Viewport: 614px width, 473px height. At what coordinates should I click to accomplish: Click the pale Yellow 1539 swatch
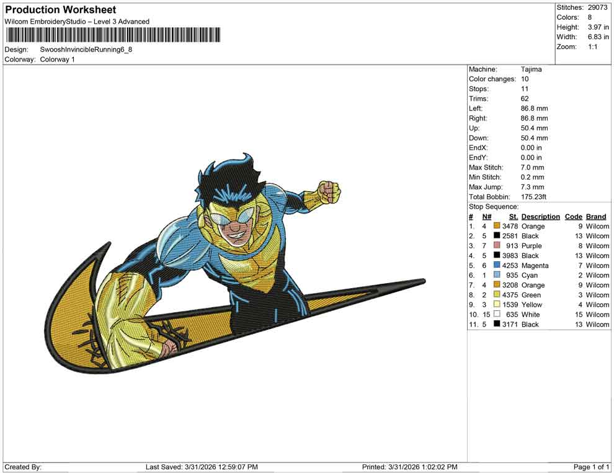point(497,304)
